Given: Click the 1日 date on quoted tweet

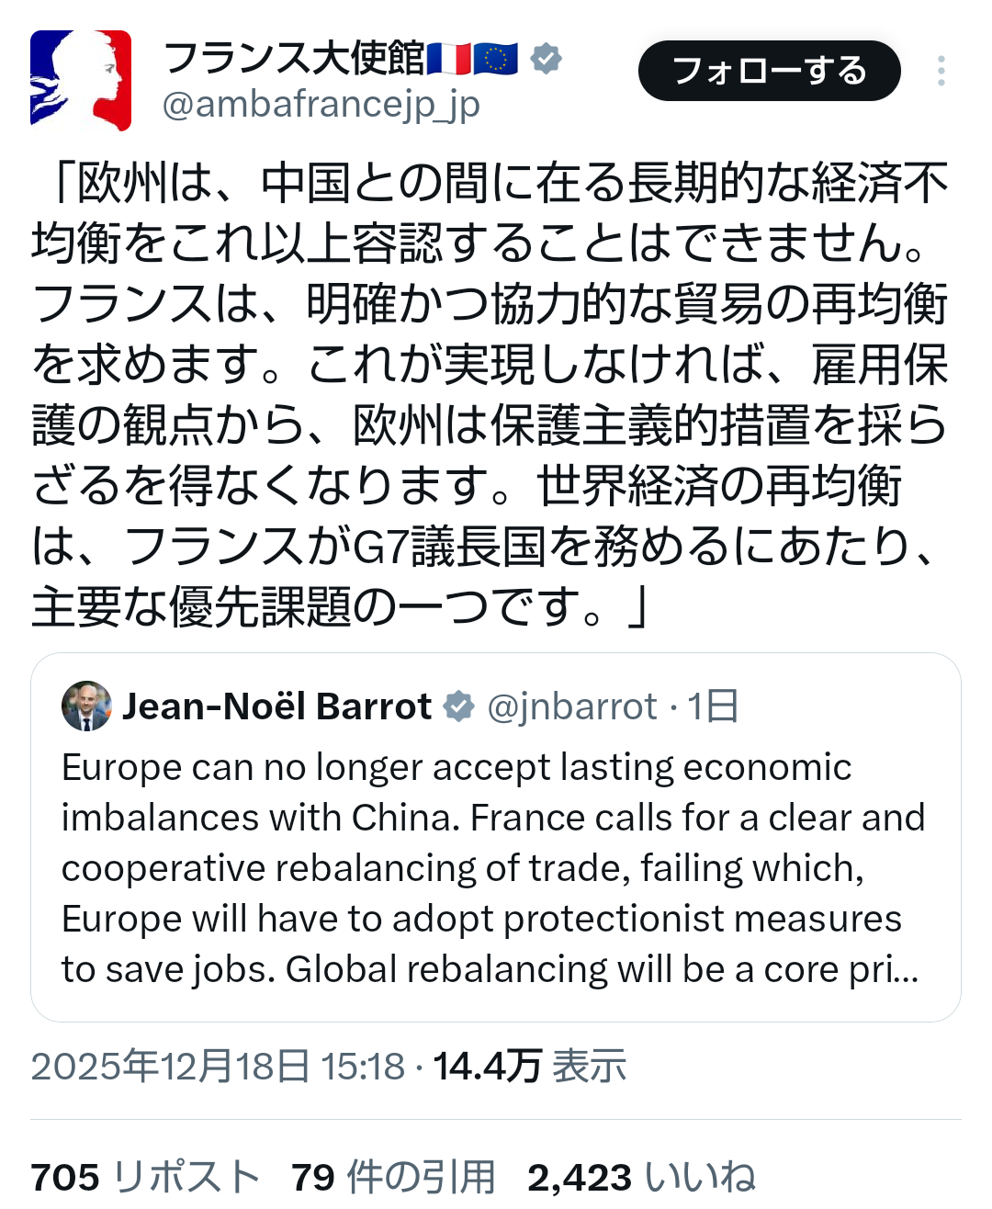Looking at the screenshot, I should [713, 706].
